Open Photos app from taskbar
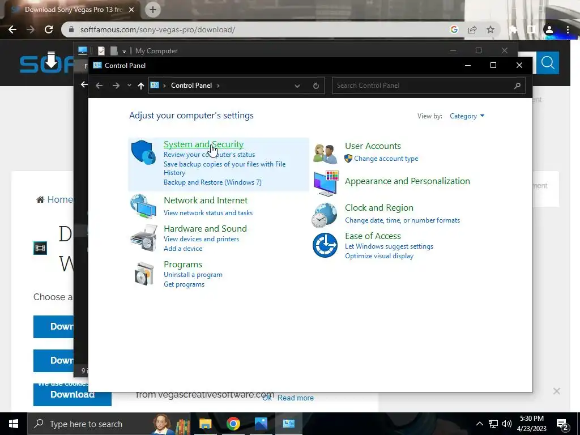This screenshot has width=580, height=435. [x=261, y=424]
